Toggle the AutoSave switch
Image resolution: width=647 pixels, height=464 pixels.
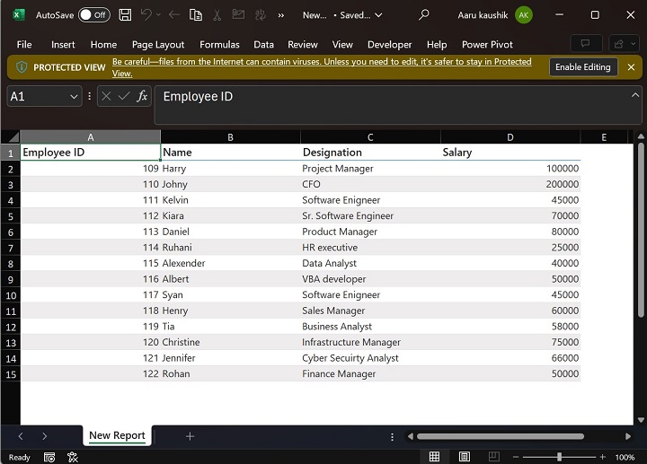(x=93, y=15)
